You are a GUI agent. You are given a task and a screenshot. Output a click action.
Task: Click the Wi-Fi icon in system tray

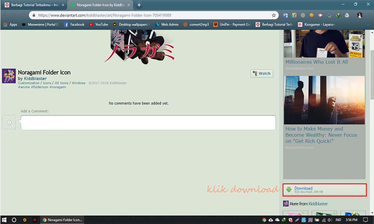pos(324,220)
